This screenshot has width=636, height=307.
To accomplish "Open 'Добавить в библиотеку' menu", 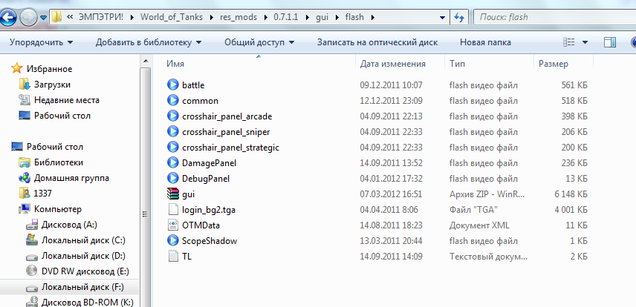I will [149, 42].
